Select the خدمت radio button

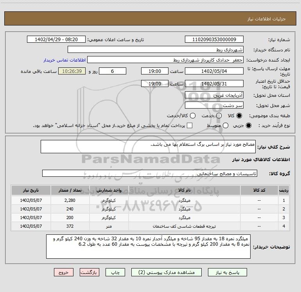pyautogui.click(x=219, y=116)
